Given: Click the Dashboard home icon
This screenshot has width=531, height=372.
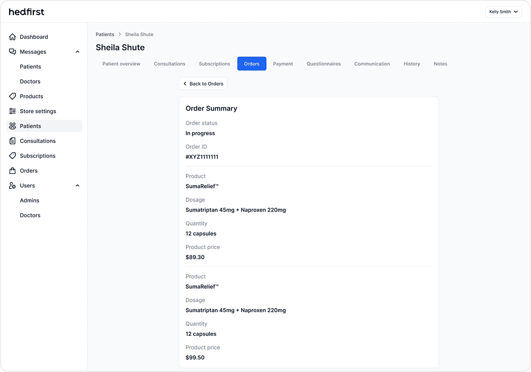Looking at the screenshot, I should [x=13, y=37].
